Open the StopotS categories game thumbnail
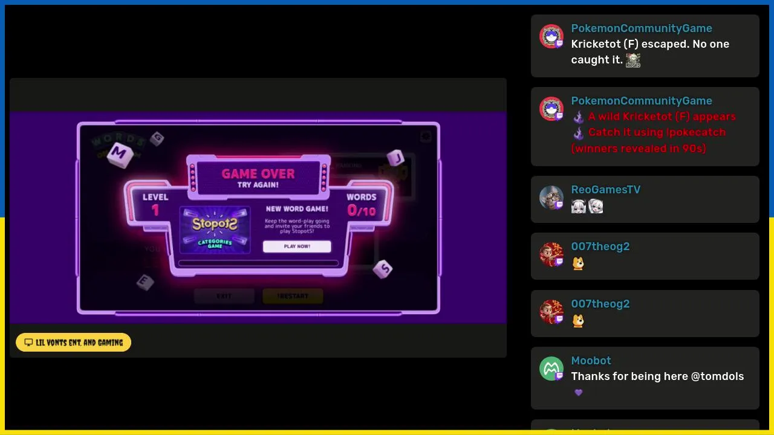The width and height of the screenshot is (774, 435). pos(215,230)
